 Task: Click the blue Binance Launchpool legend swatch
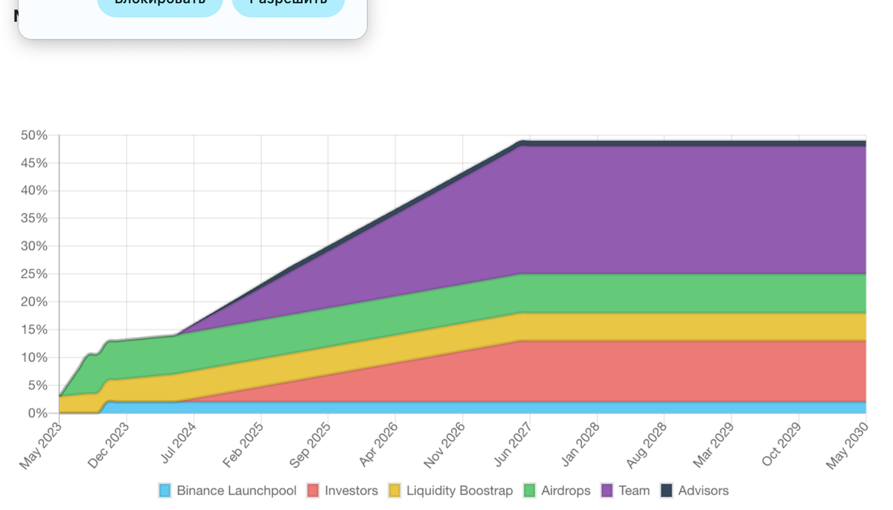coord(165,491)
